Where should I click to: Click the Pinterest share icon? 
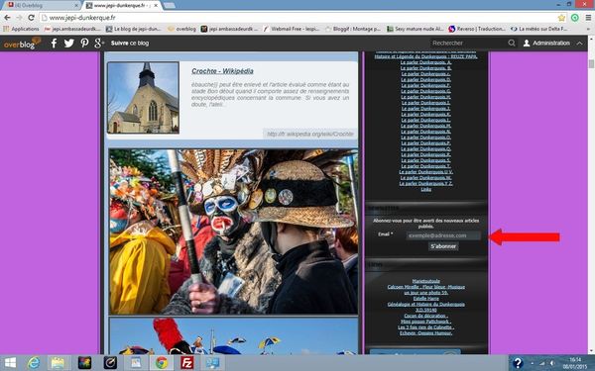84,44
